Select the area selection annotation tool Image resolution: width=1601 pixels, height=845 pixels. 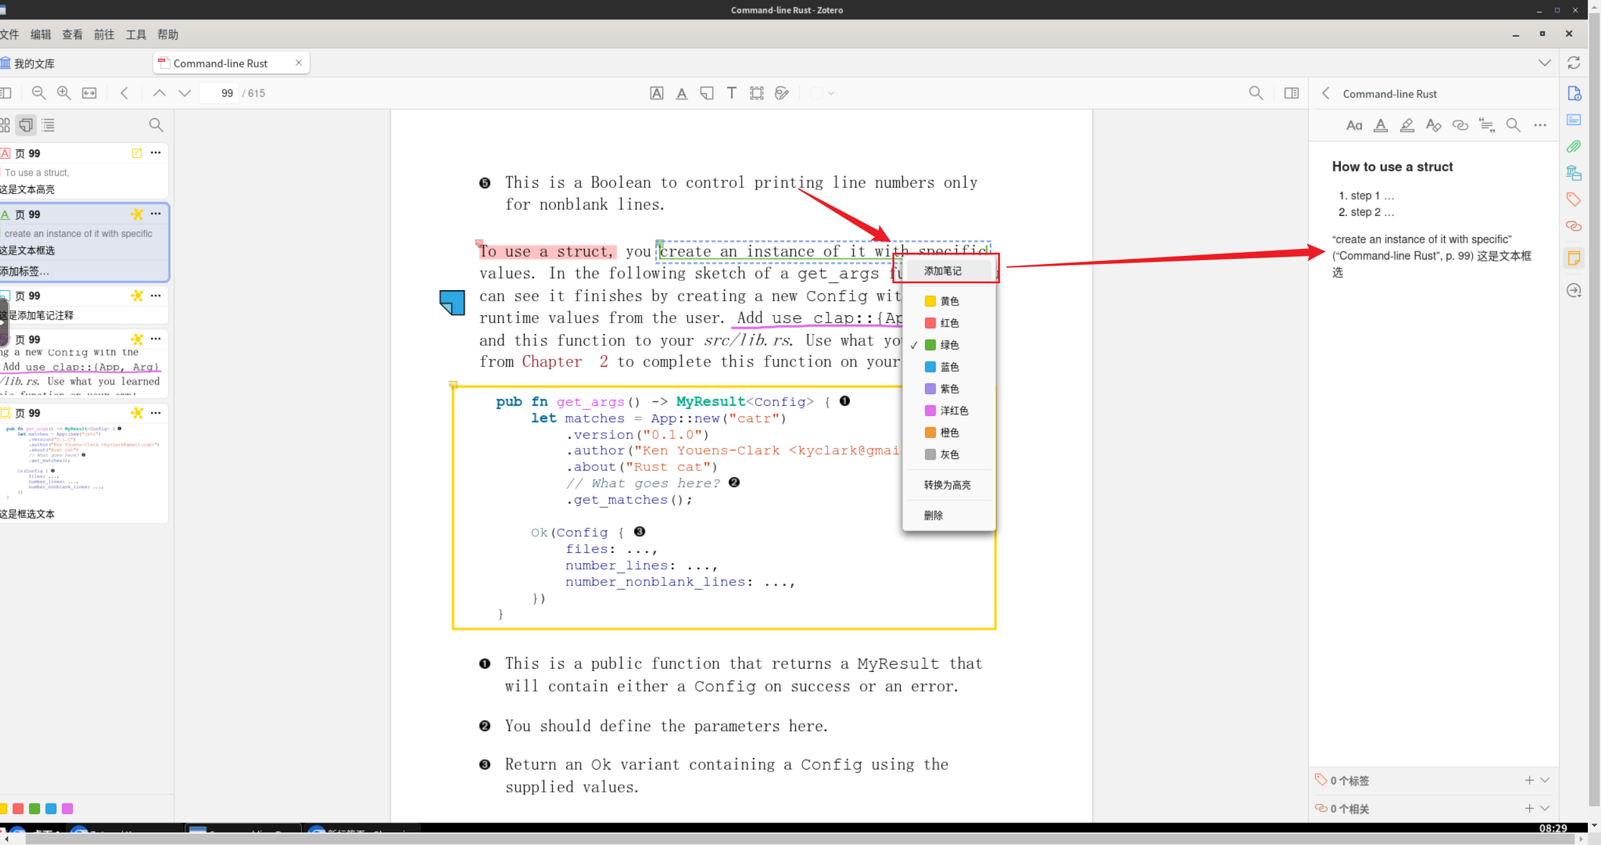click(x=757, y=93)
